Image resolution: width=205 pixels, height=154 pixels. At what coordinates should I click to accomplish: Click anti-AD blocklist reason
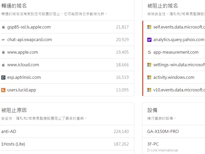(9, 131)
